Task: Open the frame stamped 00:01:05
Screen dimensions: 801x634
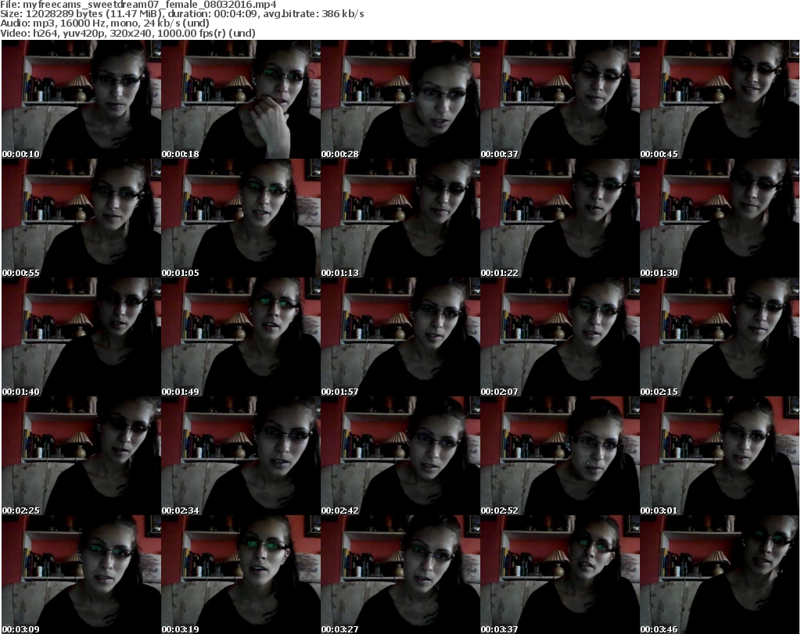Action: pos(241,218)
